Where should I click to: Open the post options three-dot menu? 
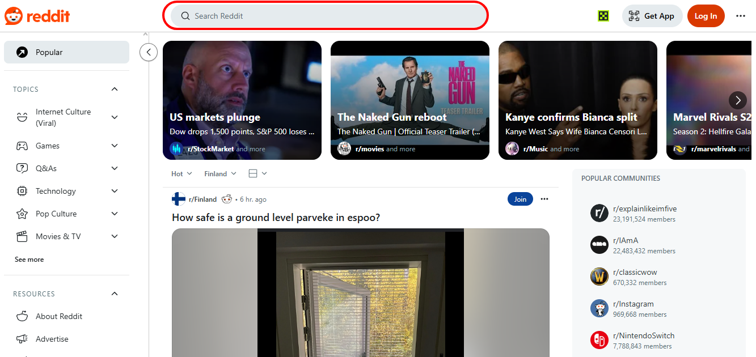click(544, 199)
